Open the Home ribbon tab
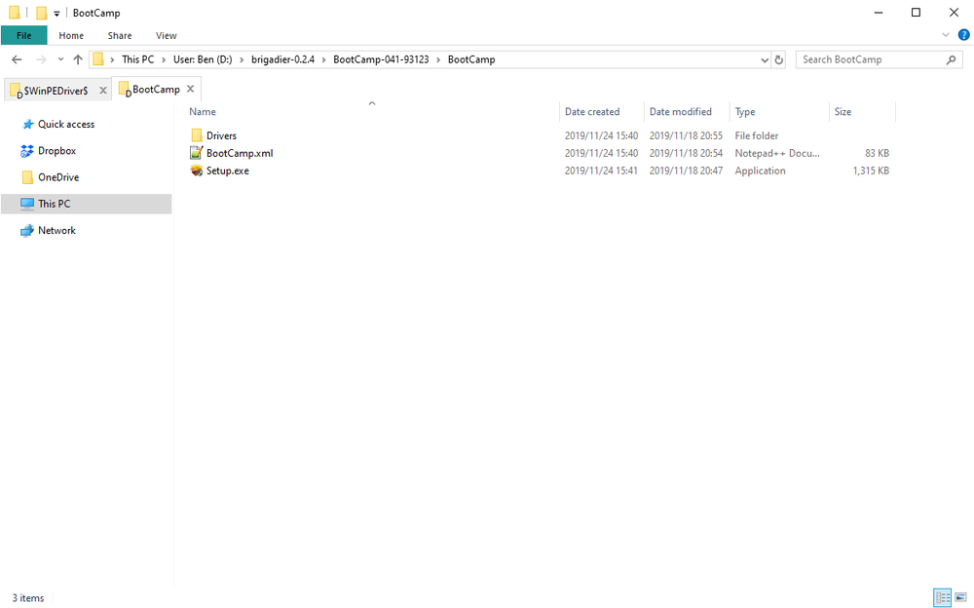This screenshot has height=608, width=974. coord(71,35)
